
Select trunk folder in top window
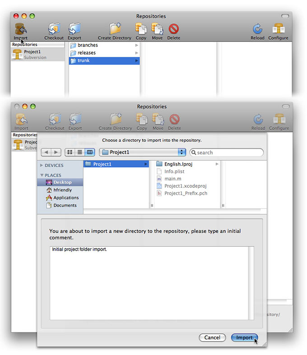104,61
